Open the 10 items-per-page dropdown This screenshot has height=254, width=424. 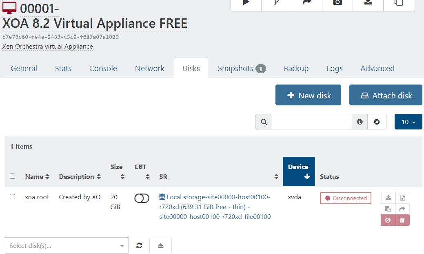[x=408, y=122]
